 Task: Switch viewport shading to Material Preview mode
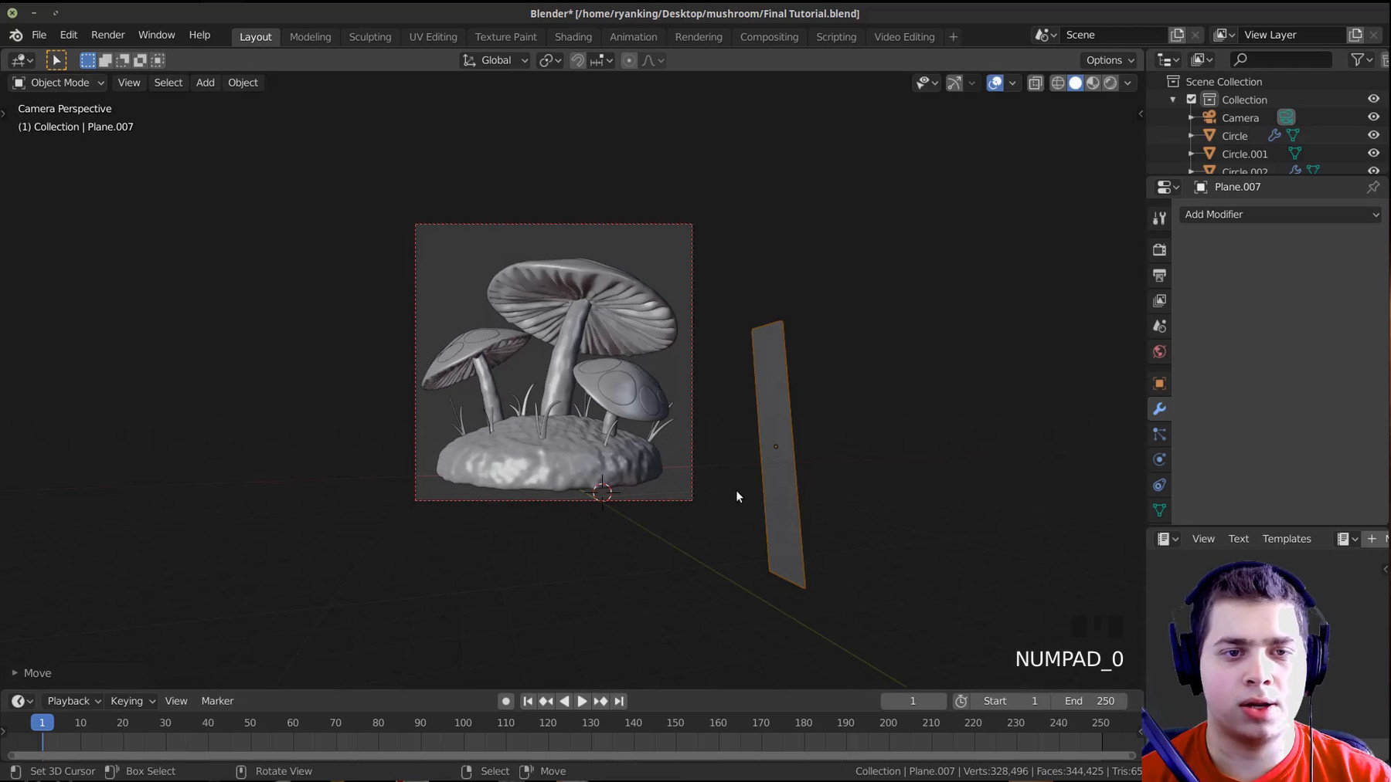pos(1093,83)
